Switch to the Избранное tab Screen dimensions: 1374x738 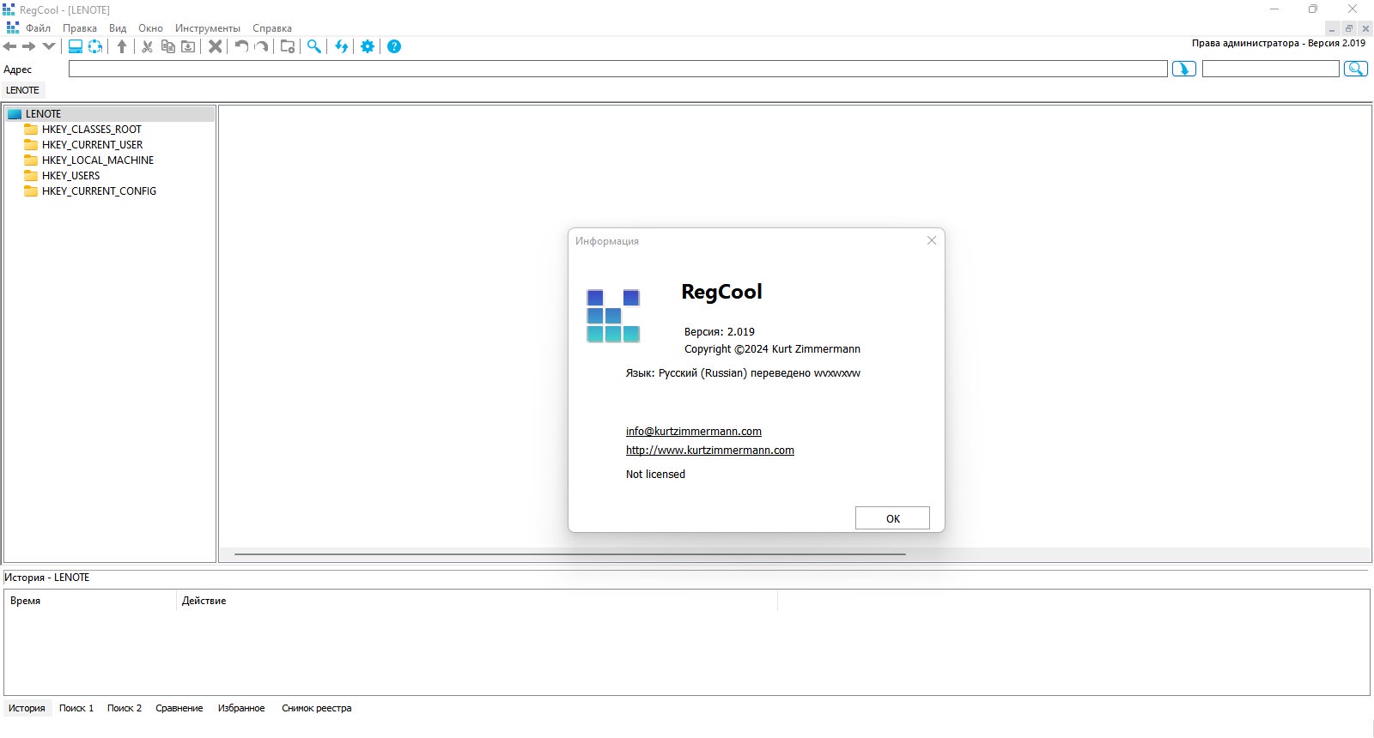tap(241, 708)
